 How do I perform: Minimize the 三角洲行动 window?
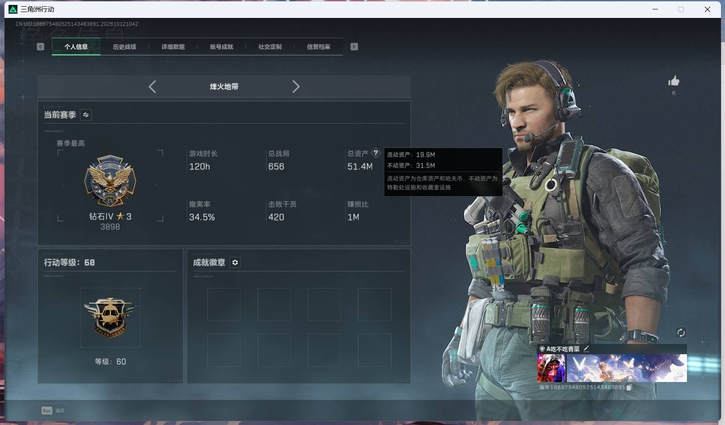(x=655, y=9)
